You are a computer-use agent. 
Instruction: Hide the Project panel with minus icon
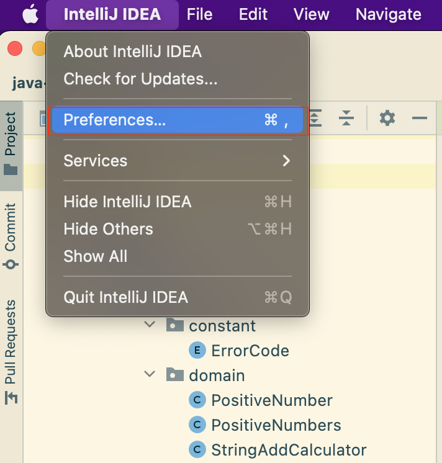pos(419,118)
